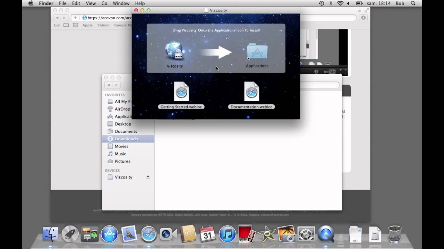
Task: Open Safari Top Sites grid icon
Action: (75, 25)
